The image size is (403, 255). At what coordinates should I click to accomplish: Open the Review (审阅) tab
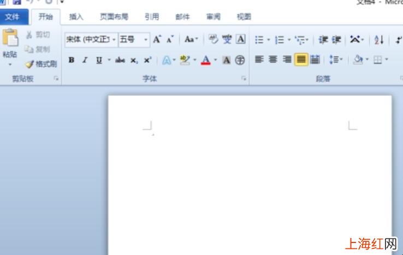tap(214, 17)
